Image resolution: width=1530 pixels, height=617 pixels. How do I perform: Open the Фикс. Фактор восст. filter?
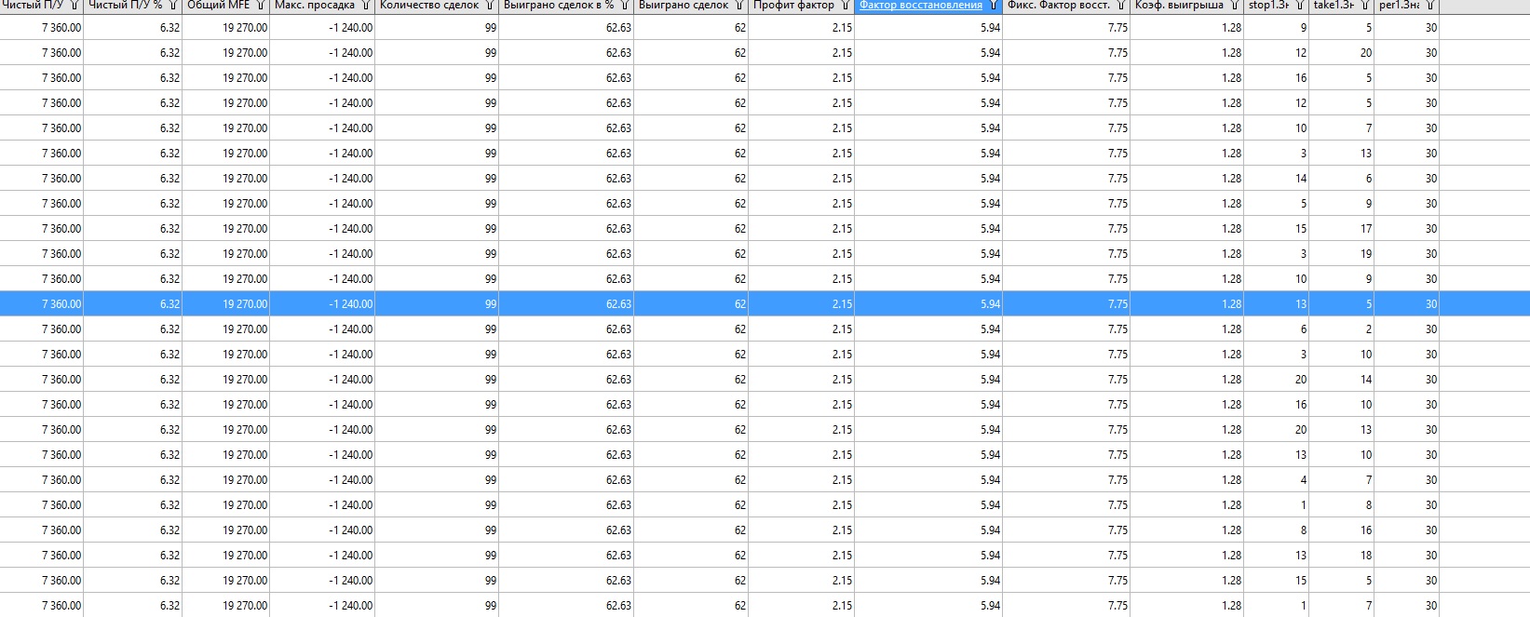1121,6
